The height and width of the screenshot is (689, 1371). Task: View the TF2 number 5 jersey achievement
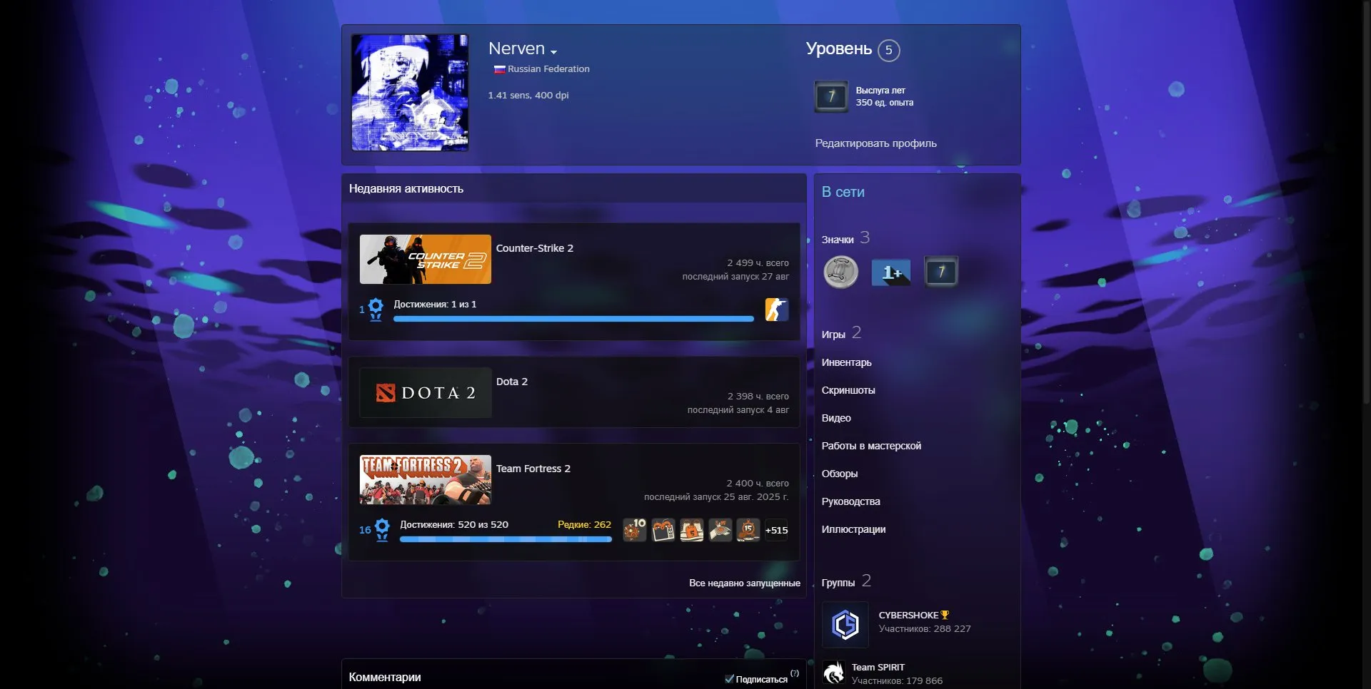[x=691, y=530]
